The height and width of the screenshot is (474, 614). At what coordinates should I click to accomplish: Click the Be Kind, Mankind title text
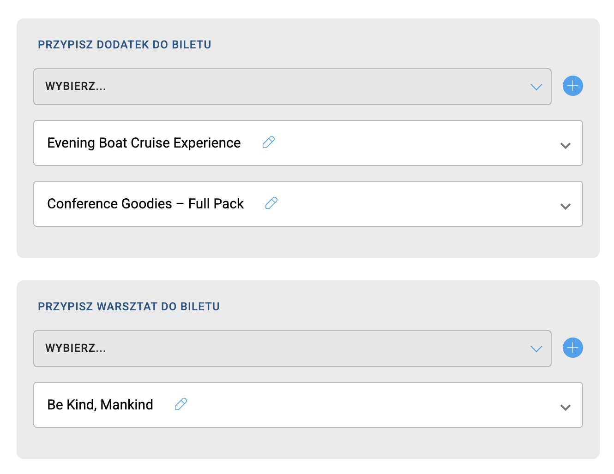[100, 405]
